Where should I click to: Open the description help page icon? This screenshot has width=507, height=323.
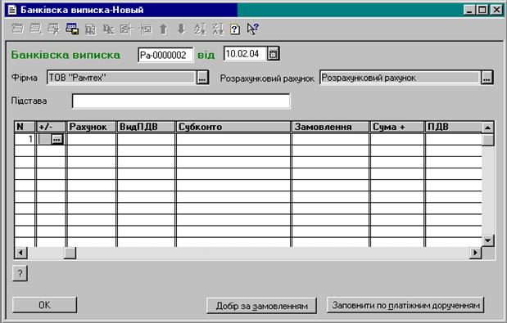pyautogui.click(x=235, y=29)
